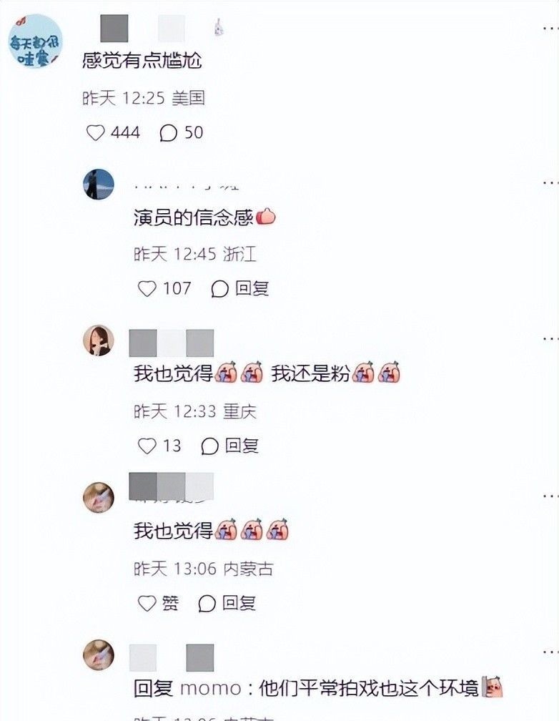
Task: Open the avatar beside 我也觉得 内蒙古 comment
Action: pos(99,498)
